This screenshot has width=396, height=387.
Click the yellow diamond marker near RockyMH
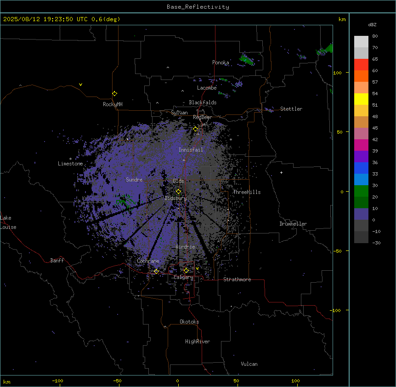click(114, 94)
